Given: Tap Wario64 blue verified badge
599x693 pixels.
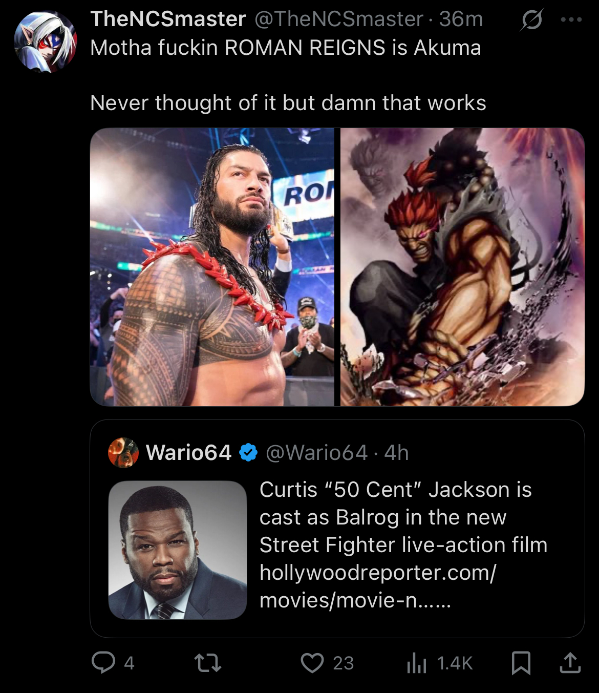Looking at the screenshot, I should pos(249,453).
